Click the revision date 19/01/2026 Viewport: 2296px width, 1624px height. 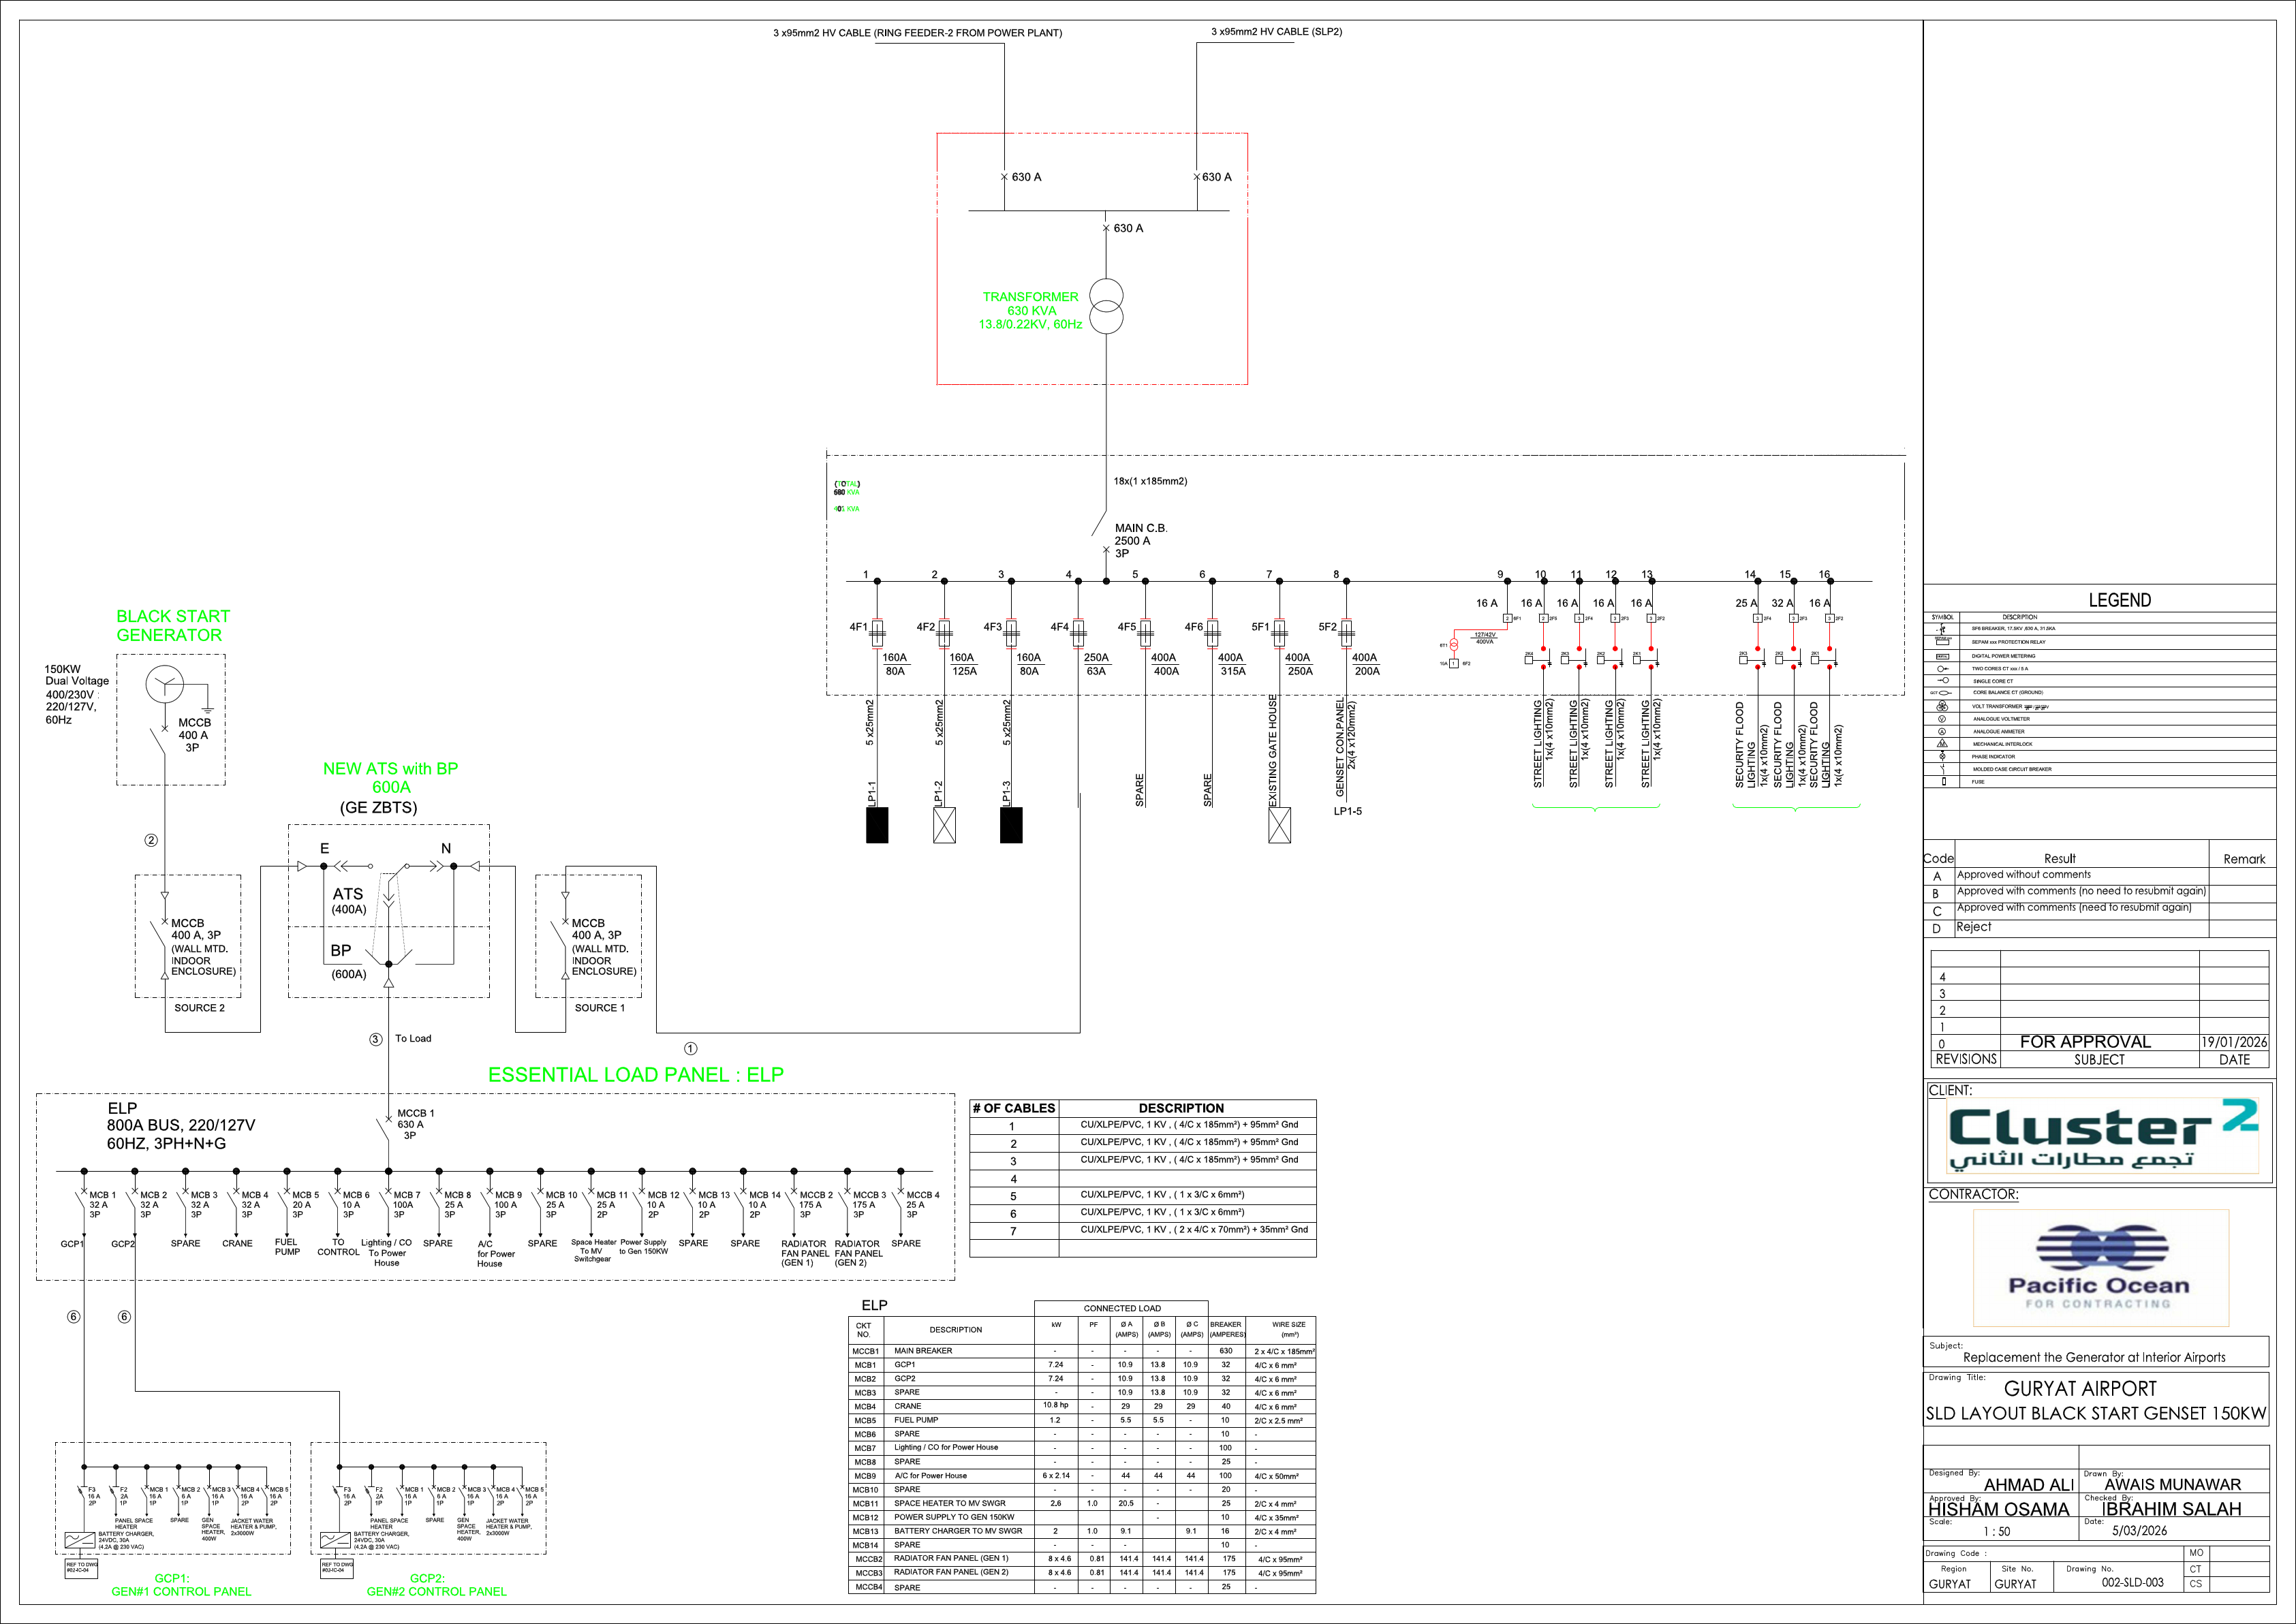point(2234,1042)
